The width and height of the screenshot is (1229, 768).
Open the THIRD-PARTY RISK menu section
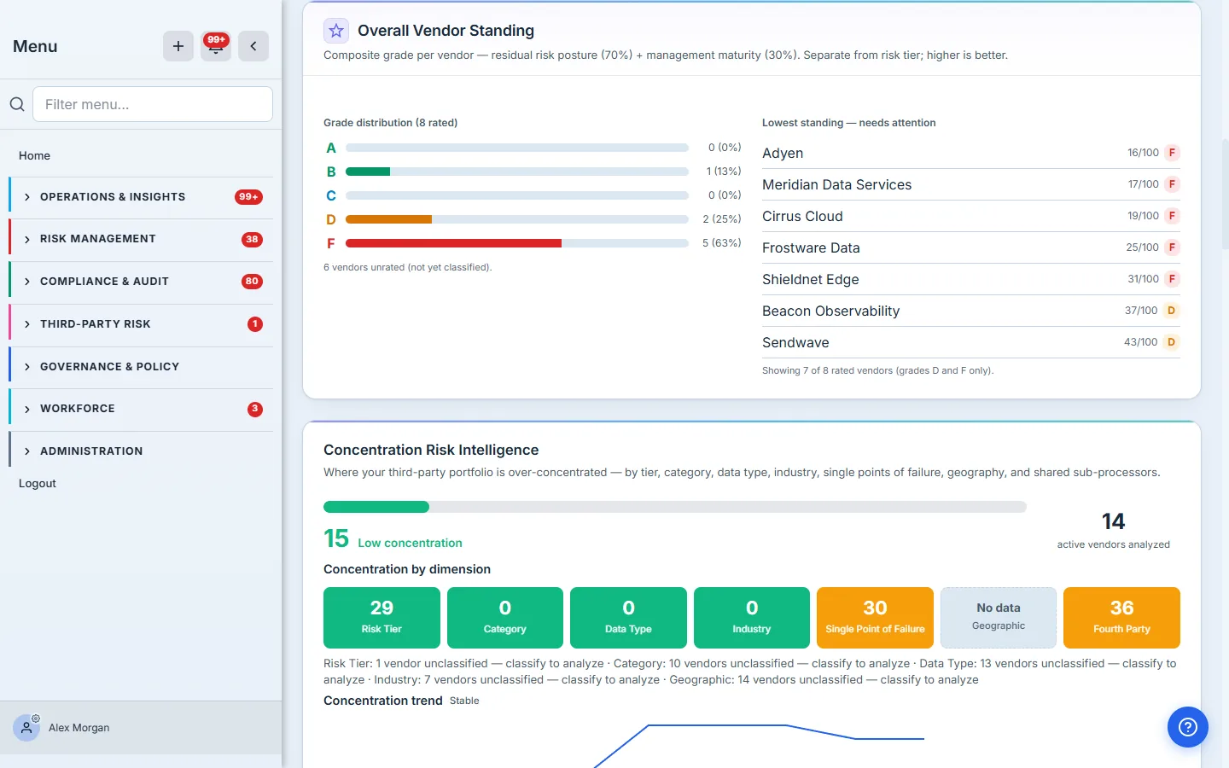[141, 324]
